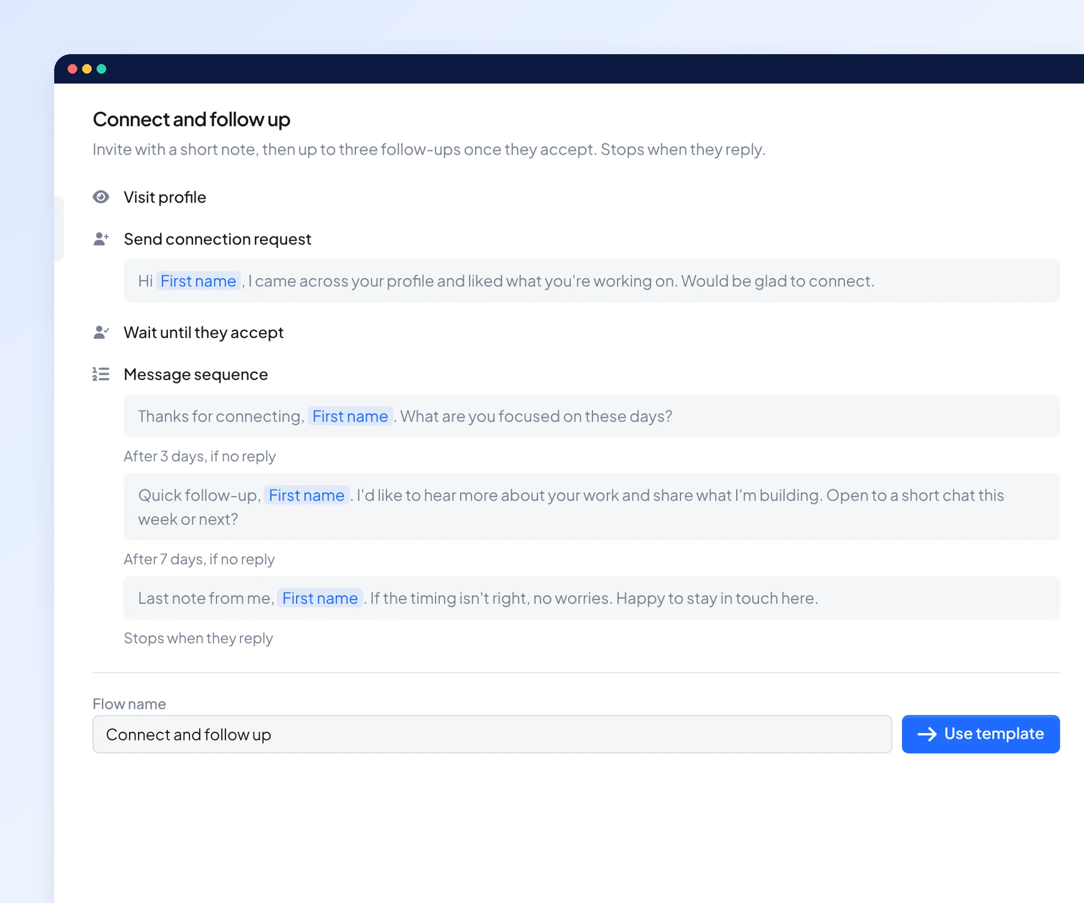Click First name tag in Quick follow-up message

(307, 495)
